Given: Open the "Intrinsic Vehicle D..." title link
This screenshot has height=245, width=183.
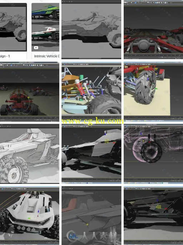Looking at the screenshot, I should pos(46,56).
